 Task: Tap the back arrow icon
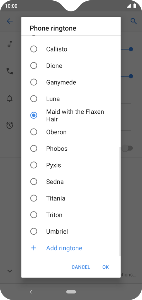(x=10, y=21)
